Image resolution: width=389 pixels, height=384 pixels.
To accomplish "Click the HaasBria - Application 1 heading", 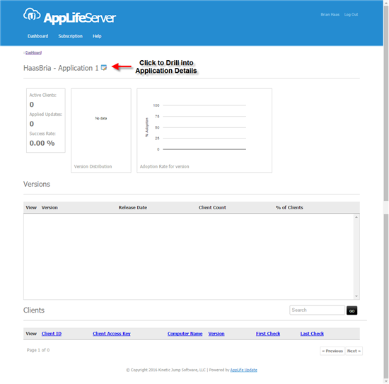I will click(x=61, y=68).
